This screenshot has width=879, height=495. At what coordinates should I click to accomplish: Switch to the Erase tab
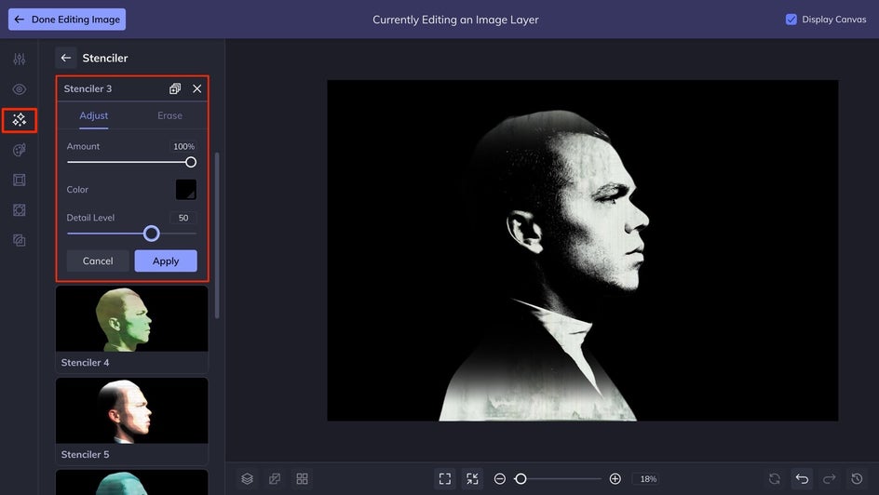169,115
